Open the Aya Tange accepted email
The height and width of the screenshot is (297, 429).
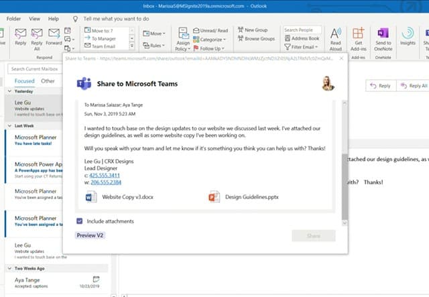click(58, 283)
